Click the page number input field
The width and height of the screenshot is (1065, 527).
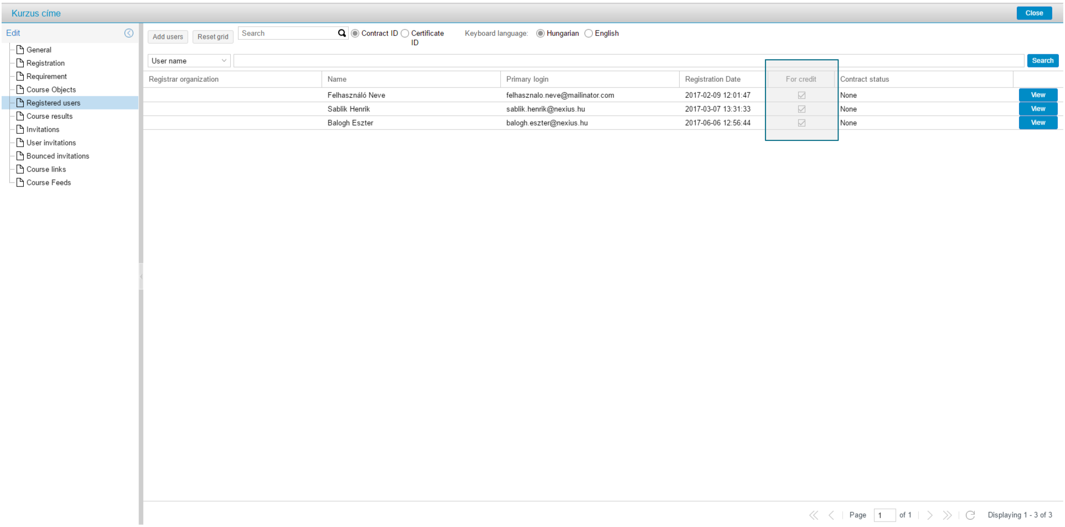(x=884, y=515)
